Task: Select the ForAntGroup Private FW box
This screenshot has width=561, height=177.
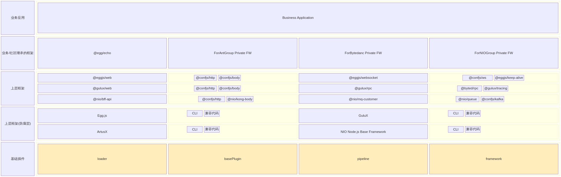Action: (x=233, y=53)
